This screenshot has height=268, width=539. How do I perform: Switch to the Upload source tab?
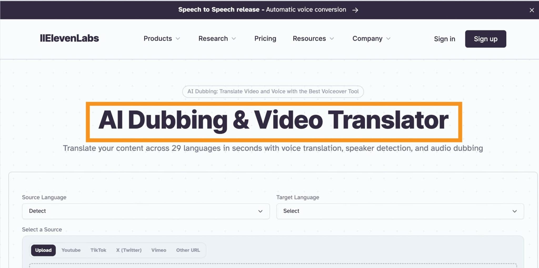43,250
